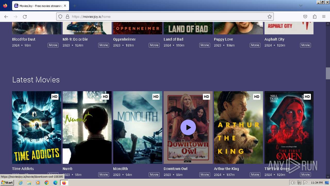This screenshot has height=186, width=330.
Task: Open The First Omen poster
Action: tap(289, 127)
